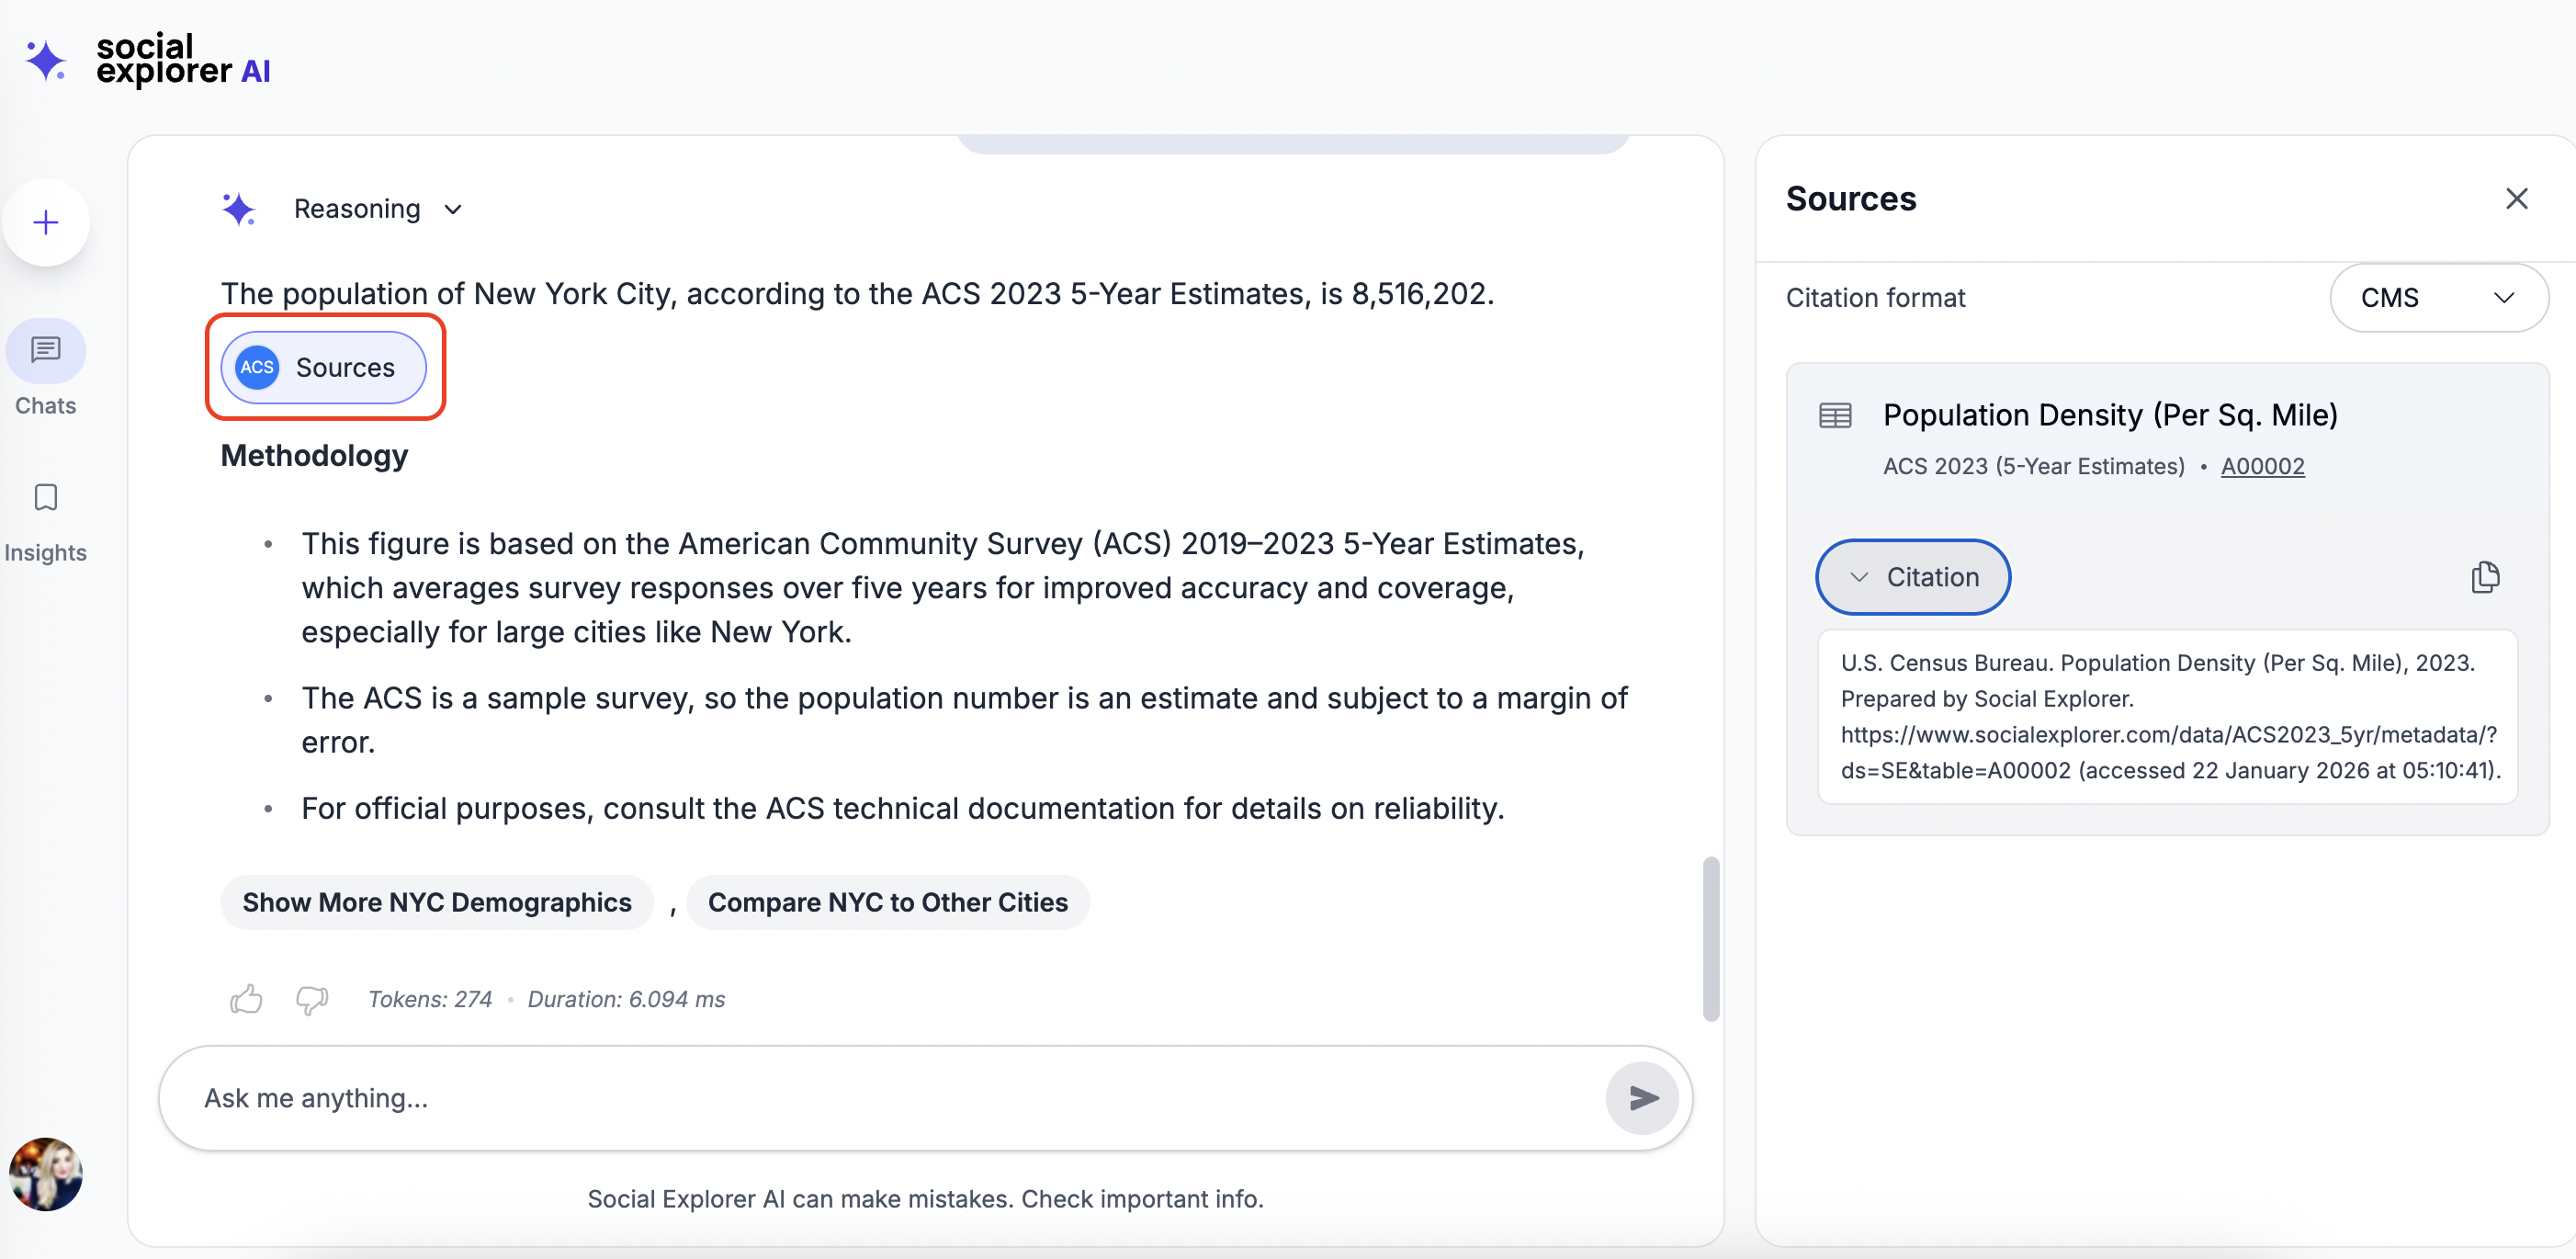Click the new chat plus icon
The height and width of the screenshot is (1259, 2576).
(x=46, y=222)
